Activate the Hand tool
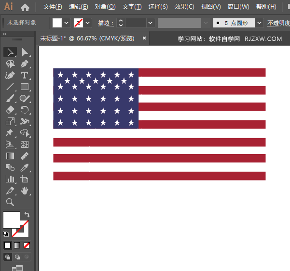 tap(25, 191)
